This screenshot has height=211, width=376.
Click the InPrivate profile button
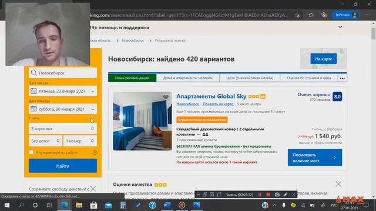pos(346,15)
